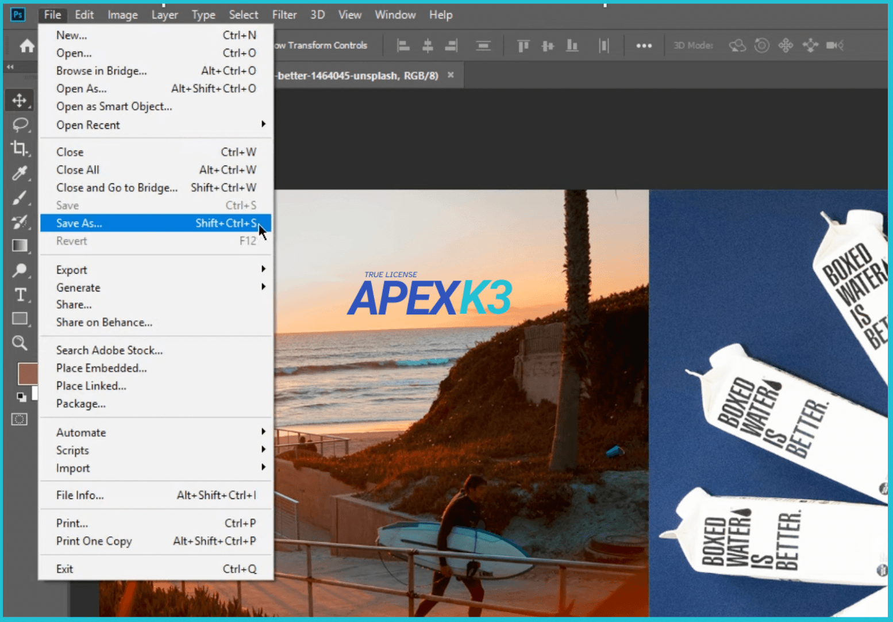The height and width of the screenshot is (622, 893).
Task: Open the Image menu
Action: (122, 15)
